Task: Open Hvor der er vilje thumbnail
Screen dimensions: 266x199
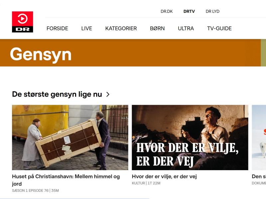Action: click(190, 137)
